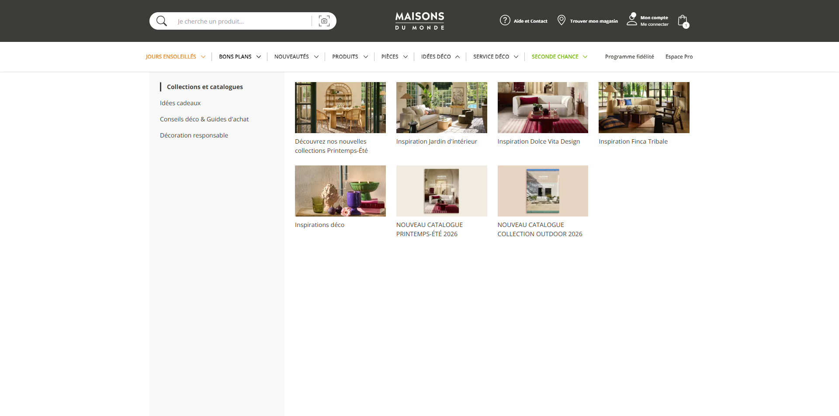Open the Catalogue Collection Outdoor 2026 thumbnail
Image resolution: width=839 pixels, height=416 pixels.
point(543,191)
